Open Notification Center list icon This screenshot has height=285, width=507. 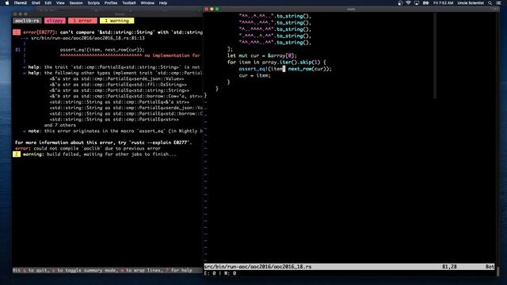[x=498, y=3]
